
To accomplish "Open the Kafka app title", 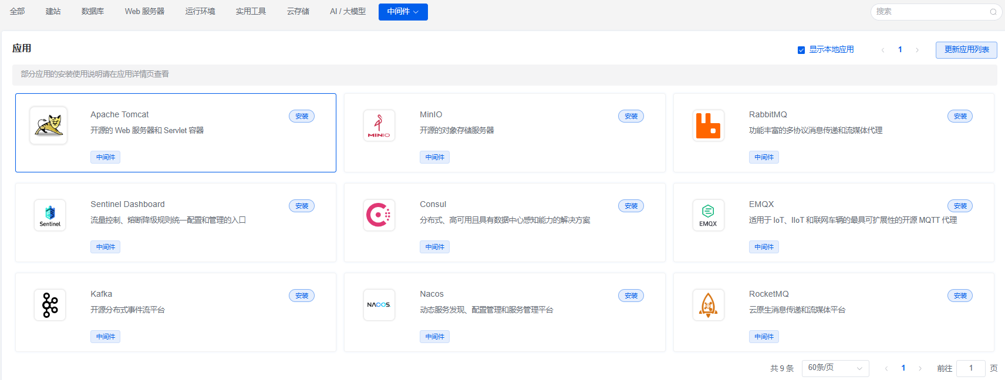I will click(x=101, y=294).
